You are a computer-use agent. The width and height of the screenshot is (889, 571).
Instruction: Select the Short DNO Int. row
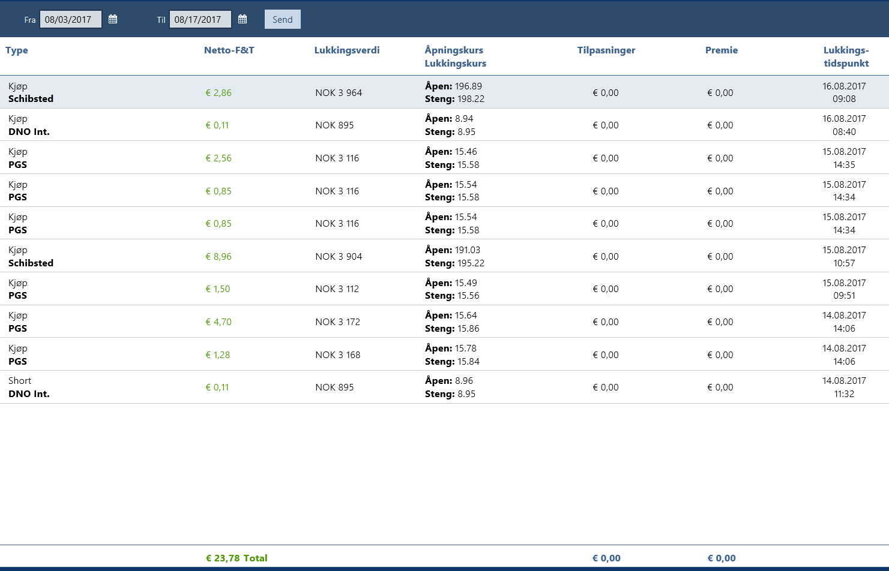(x=444, y=387)
